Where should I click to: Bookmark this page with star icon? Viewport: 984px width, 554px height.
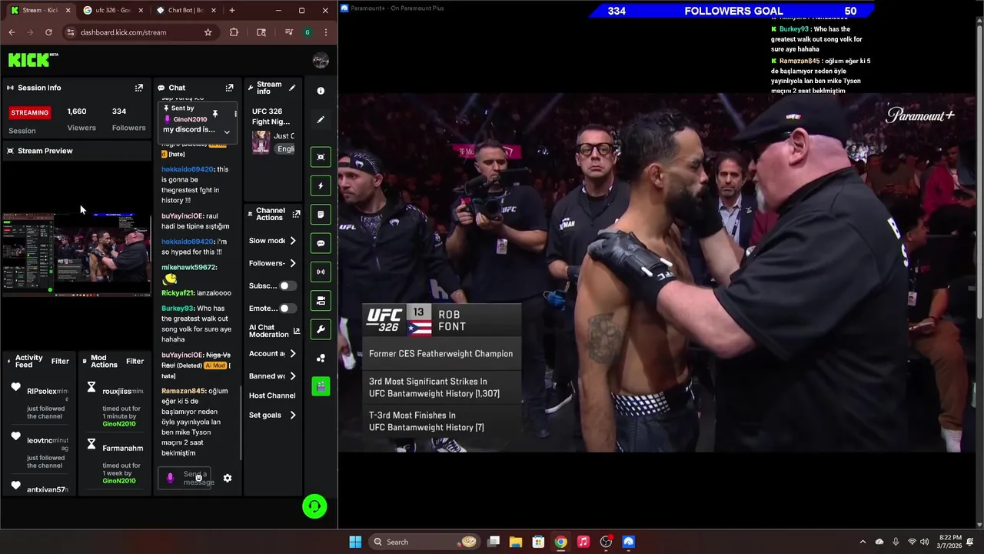point(208,32)
